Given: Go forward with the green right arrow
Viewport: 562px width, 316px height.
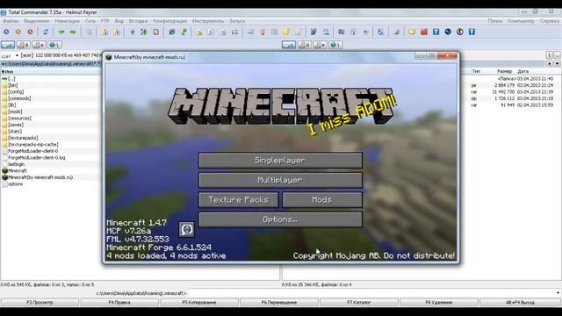Looking at the screenshot, I should [73, 32].
